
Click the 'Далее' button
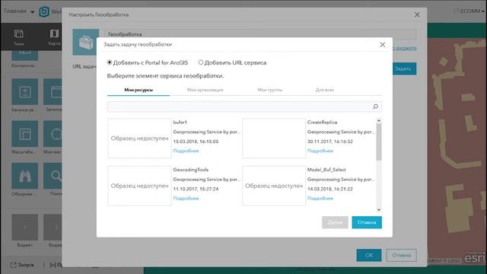click(x=335, y=222)
